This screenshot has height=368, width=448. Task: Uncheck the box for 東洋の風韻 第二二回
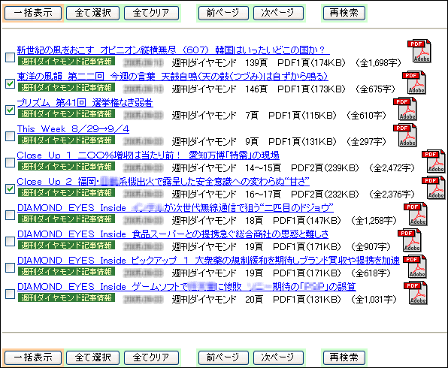point(10,83)
